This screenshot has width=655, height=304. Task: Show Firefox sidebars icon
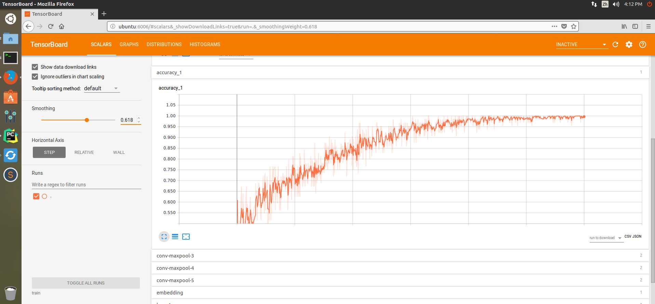click(x=635, y=26)
